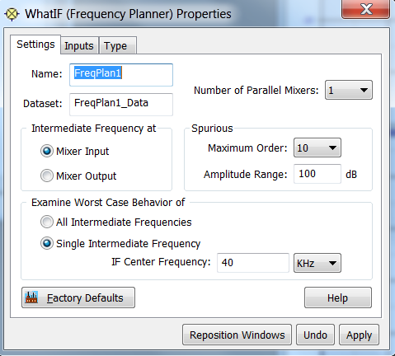Open the KHz frequency unit dropdown
Screen dimensions: 395x356
pos(317,263)
